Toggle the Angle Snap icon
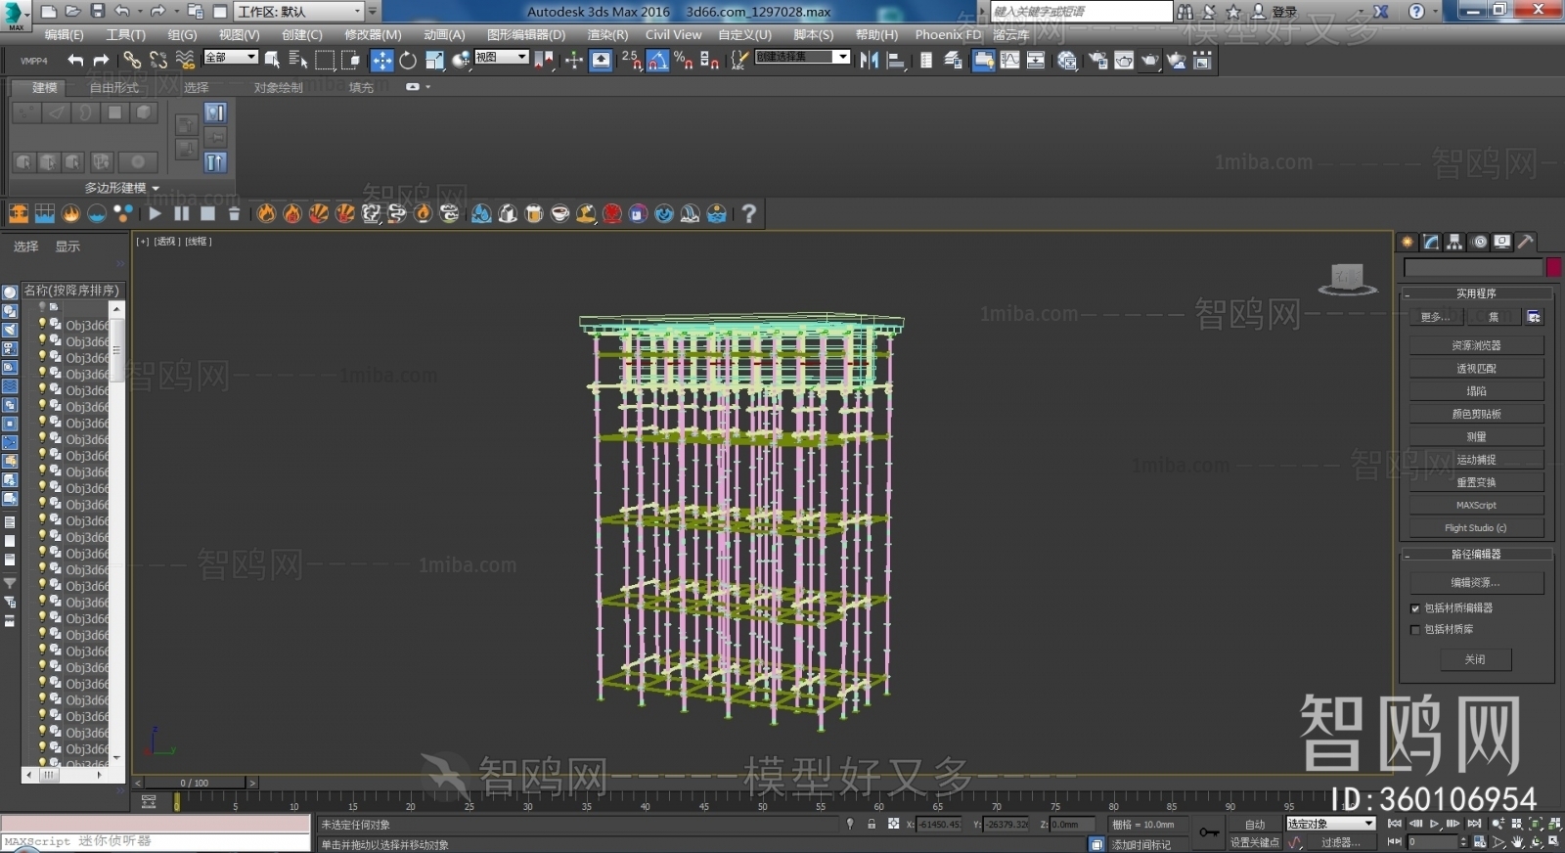 pyautogui.click(x=657, y=61)
